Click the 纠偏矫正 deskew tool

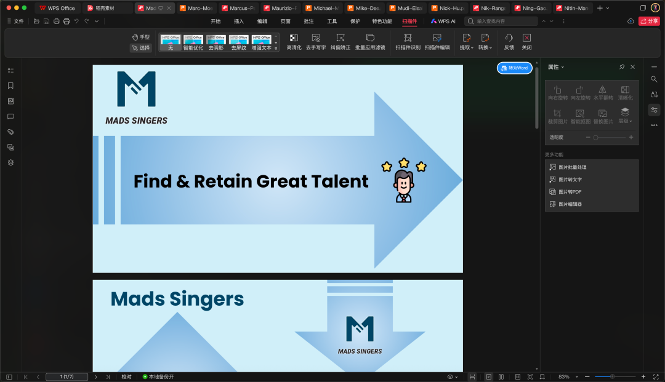(341, 42)
